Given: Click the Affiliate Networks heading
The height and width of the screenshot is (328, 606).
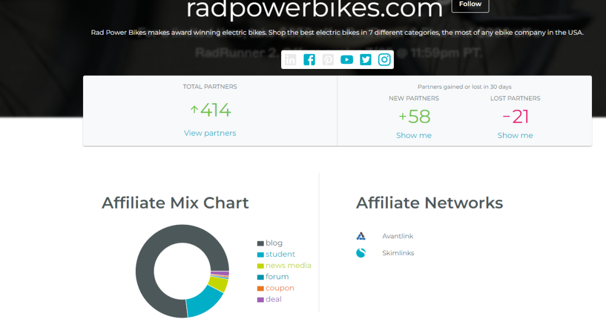Looking at the screenshot, I should click(x=429, y=203).
